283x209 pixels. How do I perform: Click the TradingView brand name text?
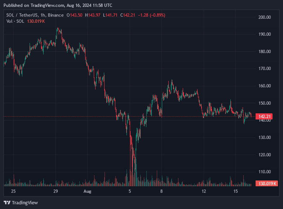[x=25, y=203]
